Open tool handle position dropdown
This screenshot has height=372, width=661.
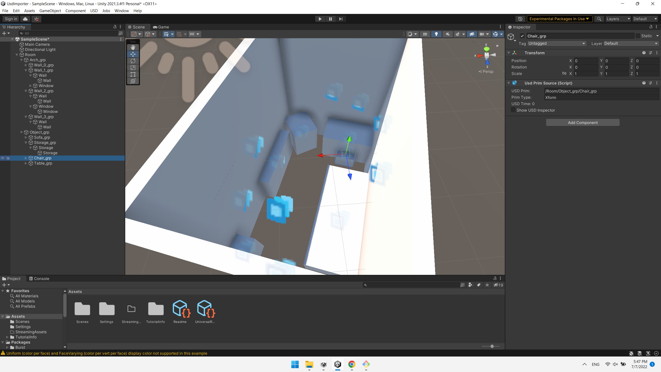[x=136, y=34]
